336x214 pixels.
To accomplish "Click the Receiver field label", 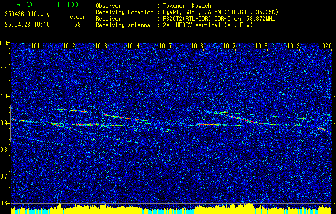I will point(108,19).
